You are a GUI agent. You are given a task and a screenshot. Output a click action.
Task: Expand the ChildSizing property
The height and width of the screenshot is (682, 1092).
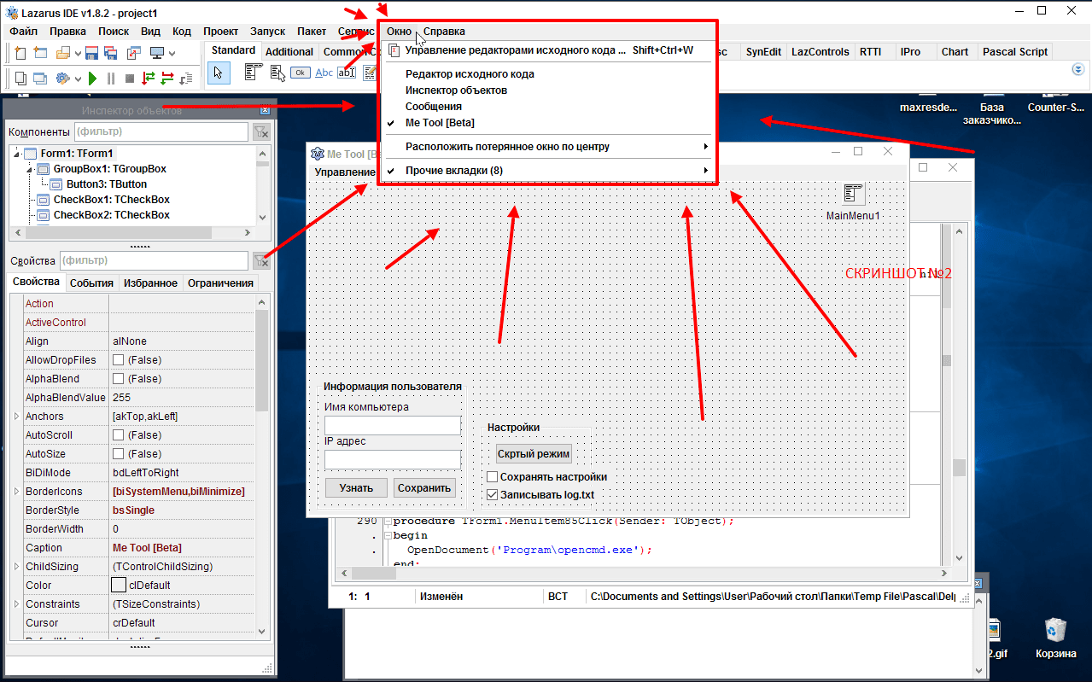pyautogui.click(x=16, y=567)
